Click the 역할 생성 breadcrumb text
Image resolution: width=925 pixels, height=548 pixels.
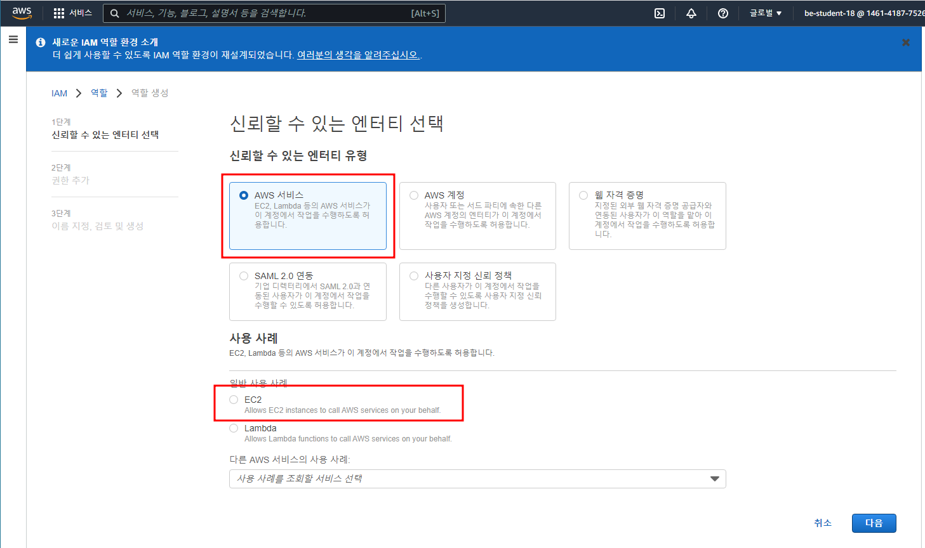150,93
